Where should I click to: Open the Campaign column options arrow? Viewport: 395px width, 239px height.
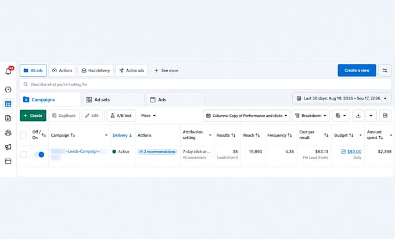point(106,135)
